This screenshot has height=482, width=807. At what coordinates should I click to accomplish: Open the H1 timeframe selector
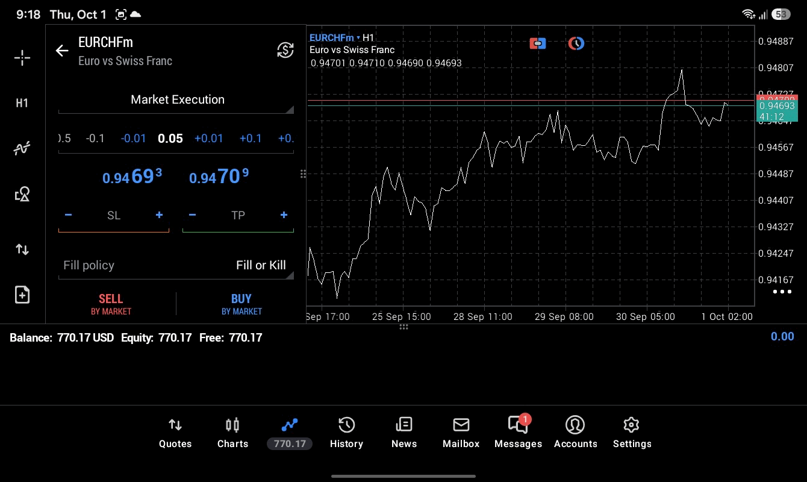click(22, 103)
